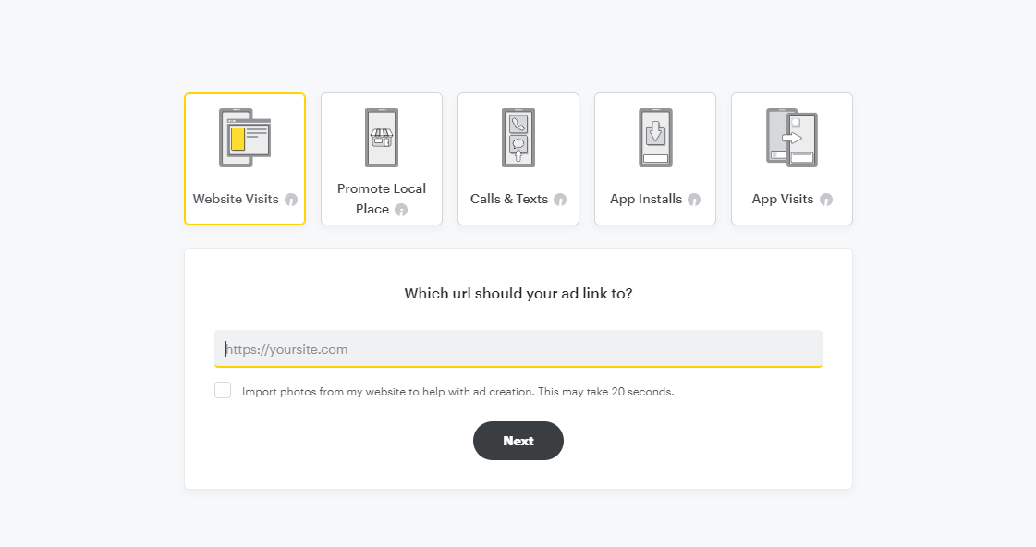
Task: View info icon next to App Visits
Action: tap(826, 200)
